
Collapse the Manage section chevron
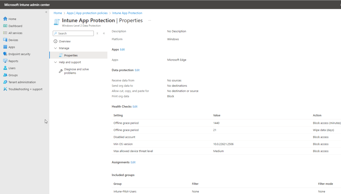[55, 48]
